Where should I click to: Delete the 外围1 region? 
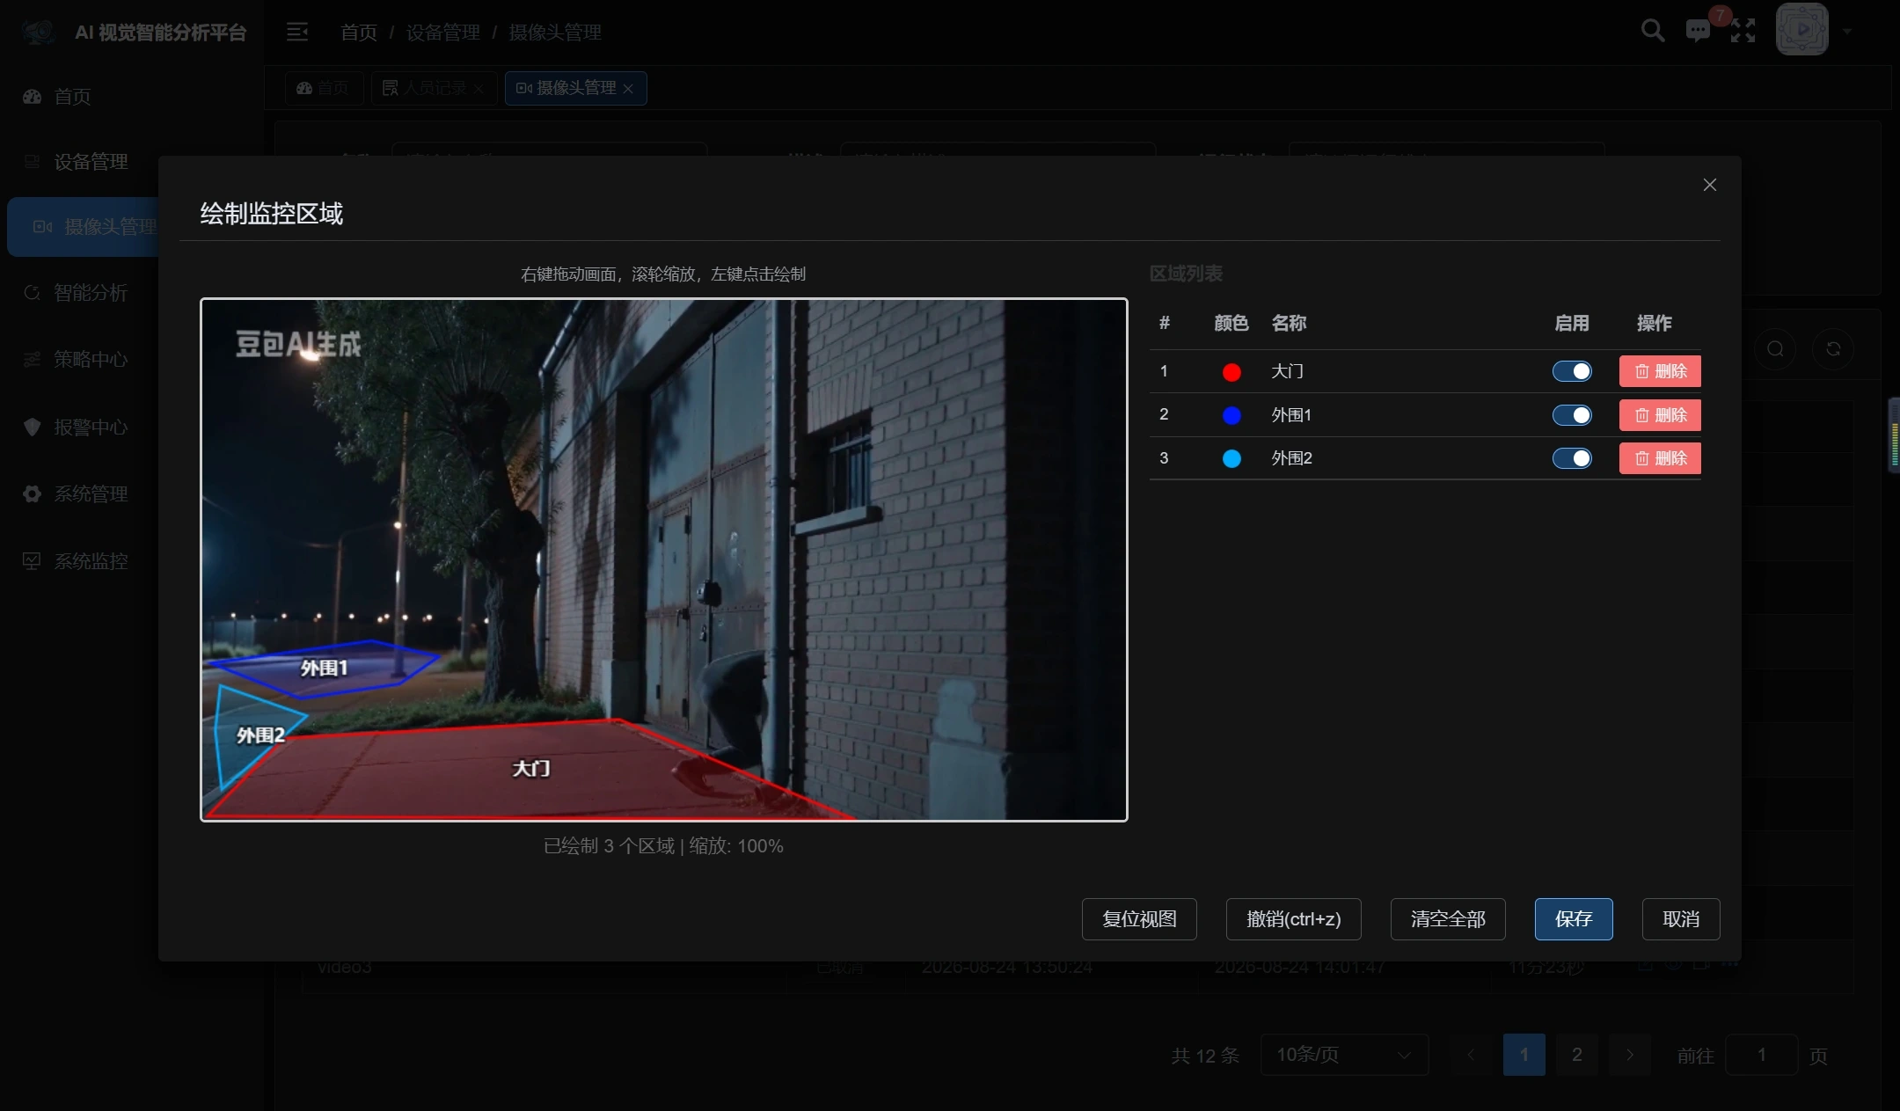[1660, 415]
